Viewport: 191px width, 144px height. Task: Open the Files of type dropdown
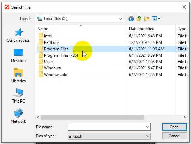click(109, 136)
